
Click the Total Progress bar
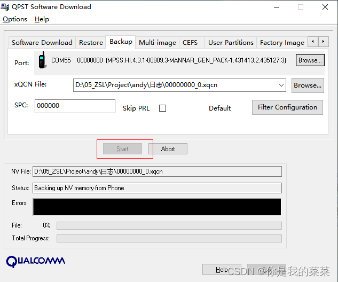tap(169, 238)
